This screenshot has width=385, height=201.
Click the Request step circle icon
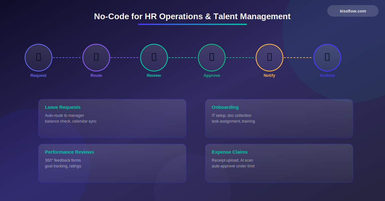pos(38,58)
